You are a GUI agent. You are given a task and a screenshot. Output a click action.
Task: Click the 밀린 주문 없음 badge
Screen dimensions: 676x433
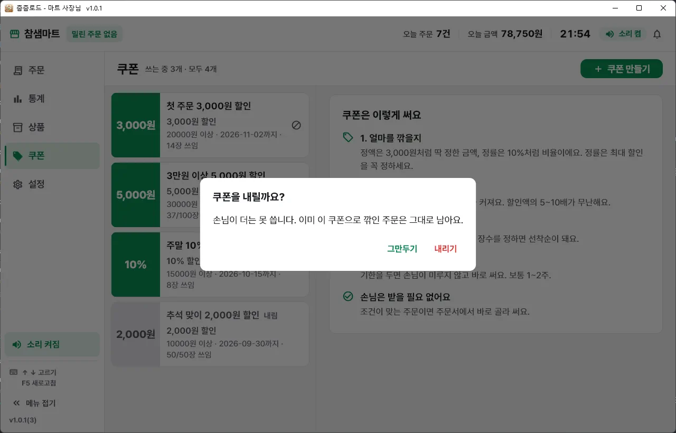click(95, 34)
